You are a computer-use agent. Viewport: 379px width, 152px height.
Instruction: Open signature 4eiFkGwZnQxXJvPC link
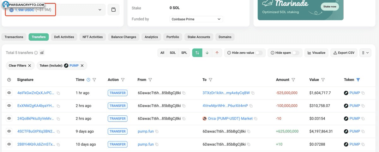point(36,93)
